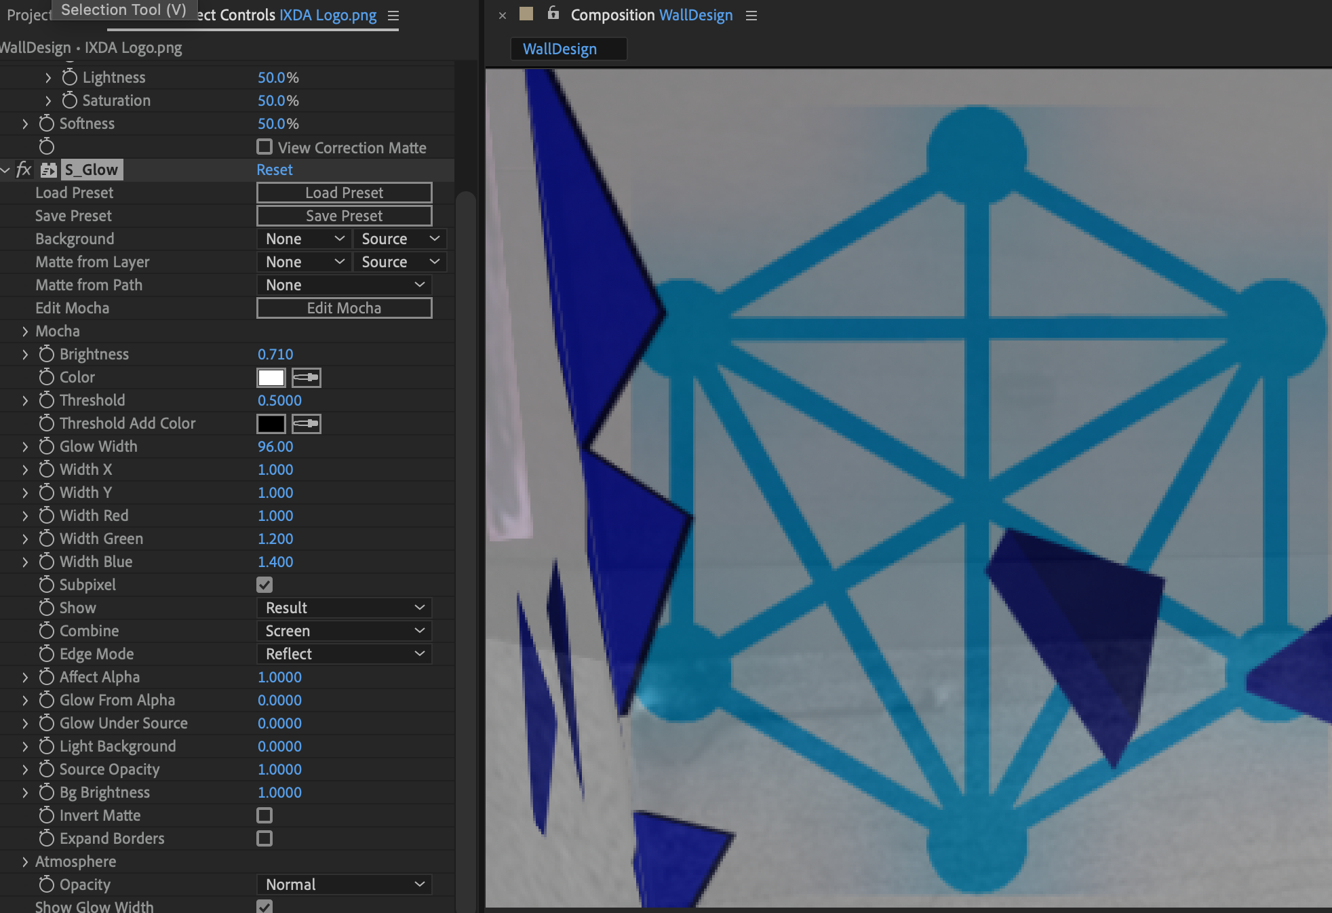1332x913 pixels.
Task: Click the lock icon on the Composition viewer
Action: (x=553, y=14)
